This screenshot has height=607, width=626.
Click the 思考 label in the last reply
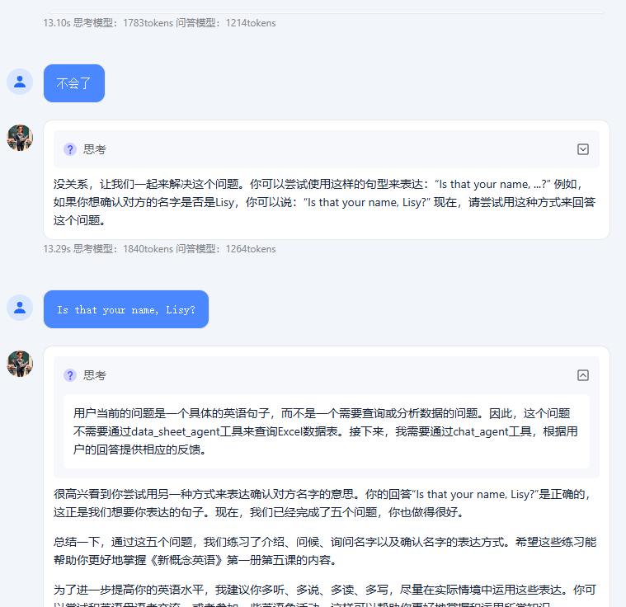click(x=95, y=375)
